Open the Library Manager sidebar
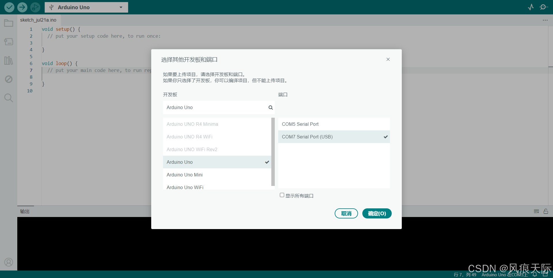Image resolution: width=553 pixels, height=278 pixels. (x=9, y=60)
